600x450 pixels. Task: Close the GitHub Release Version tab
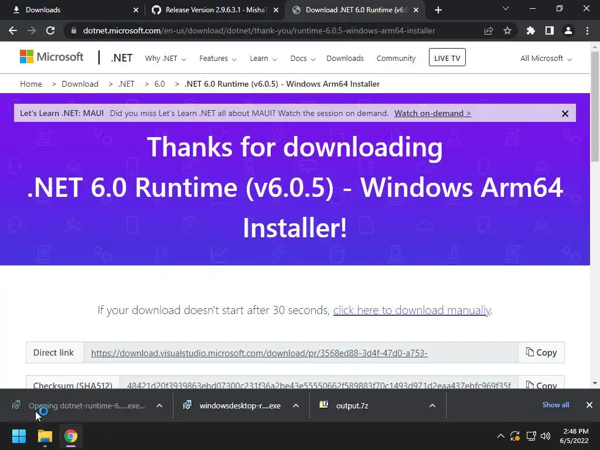[x=276, y=10]
